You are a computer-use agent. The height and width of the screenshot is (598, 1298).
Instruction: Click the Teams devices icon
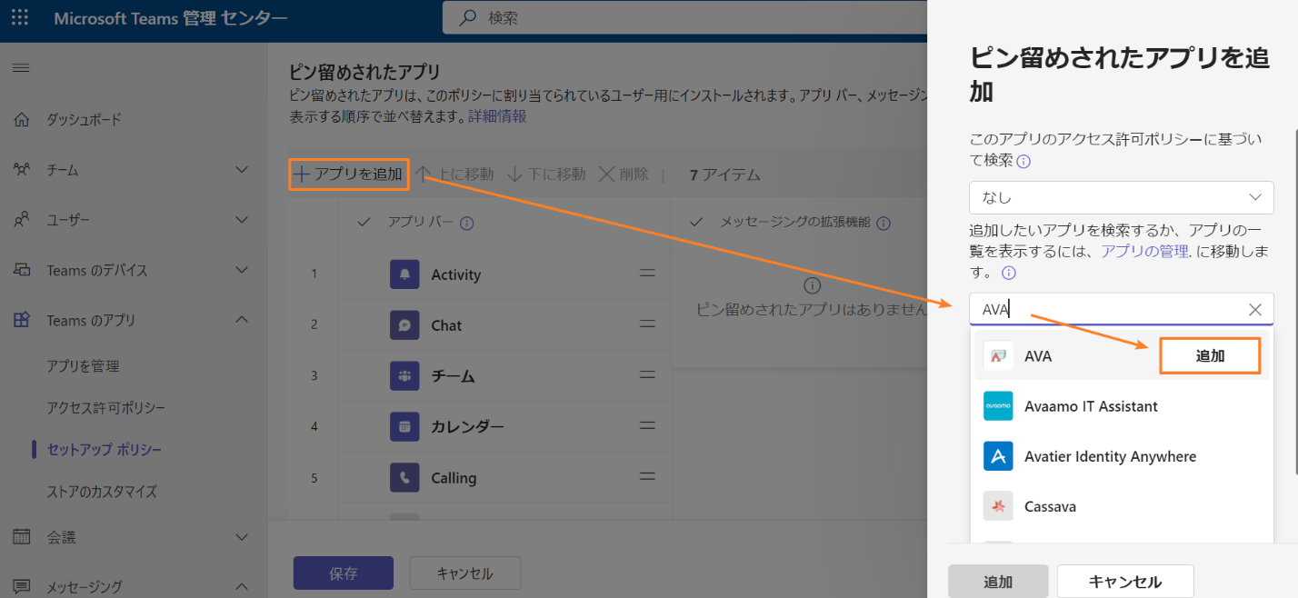pyautogui.click(x=22, y=270)
